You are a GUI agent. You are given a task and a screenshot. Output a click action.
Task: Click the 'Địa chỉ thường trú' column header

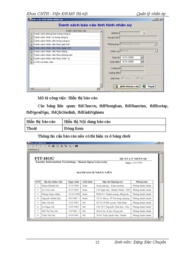click(113, 182)
